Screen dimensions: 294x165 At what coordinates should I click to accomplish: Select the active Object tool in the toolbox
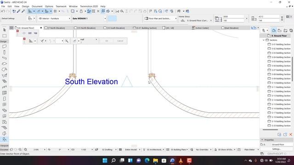[5, 139]
